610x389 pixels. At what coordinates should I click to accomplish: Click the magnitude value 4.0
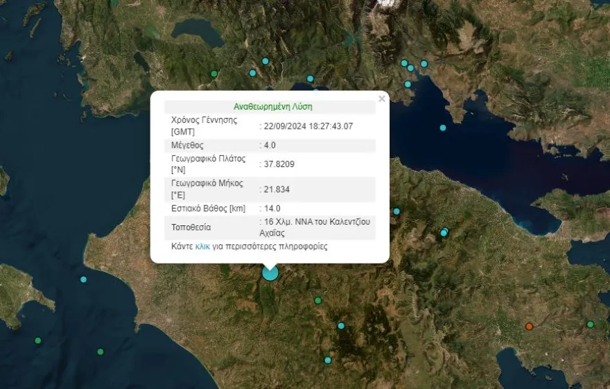tap(270, 146)
